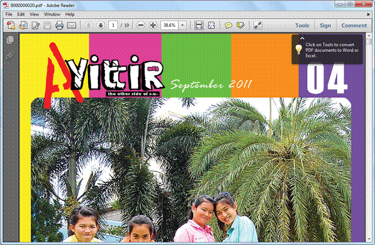Open the zoom level dropdown arrow
Viewport: 375px width, 245px height.
[182, 25]
